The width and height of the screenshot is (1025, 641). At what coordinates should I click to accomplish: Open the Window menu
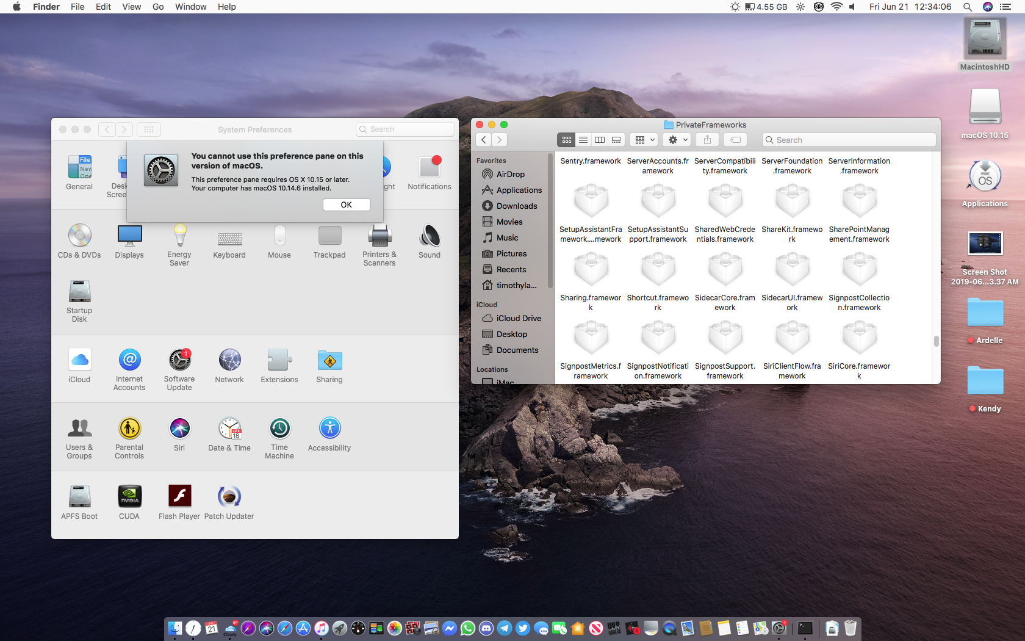point(190,7)
